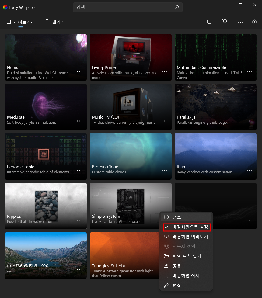Viewport: 262px width, 298px height.
Task: Open more options for Parallax.js wallpaper
Action: click(x=249, y=121)
